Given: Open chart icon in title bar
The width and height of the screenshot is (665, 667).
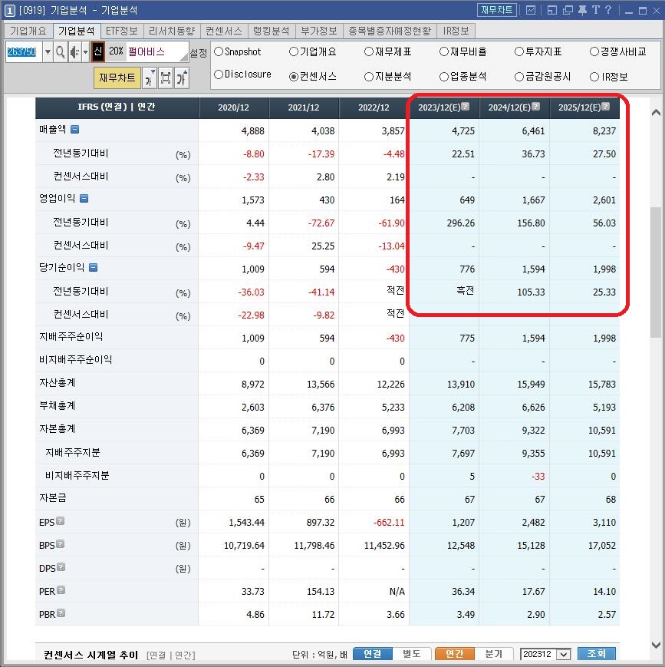Looking at the screenshot, I should click(531, 10).
